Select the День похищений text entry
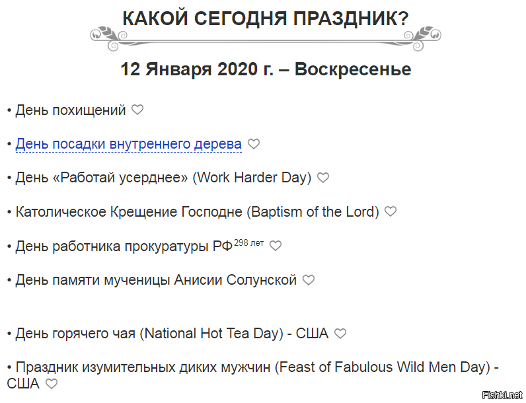 [71, 110]
